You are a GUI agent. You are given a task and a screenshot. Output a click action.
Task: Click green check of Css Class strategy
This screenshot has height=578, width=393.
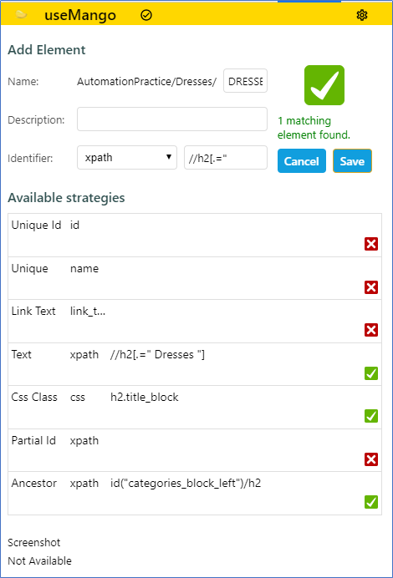[371, 416]
